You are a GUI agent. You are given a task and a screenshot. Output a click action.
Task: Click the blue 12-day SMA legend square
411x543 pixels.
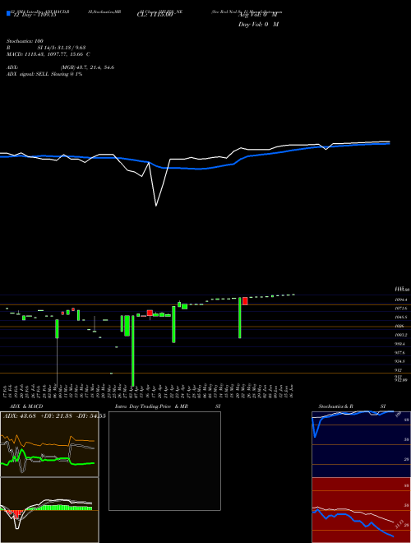pyautogui.click(x=8, y=13)
